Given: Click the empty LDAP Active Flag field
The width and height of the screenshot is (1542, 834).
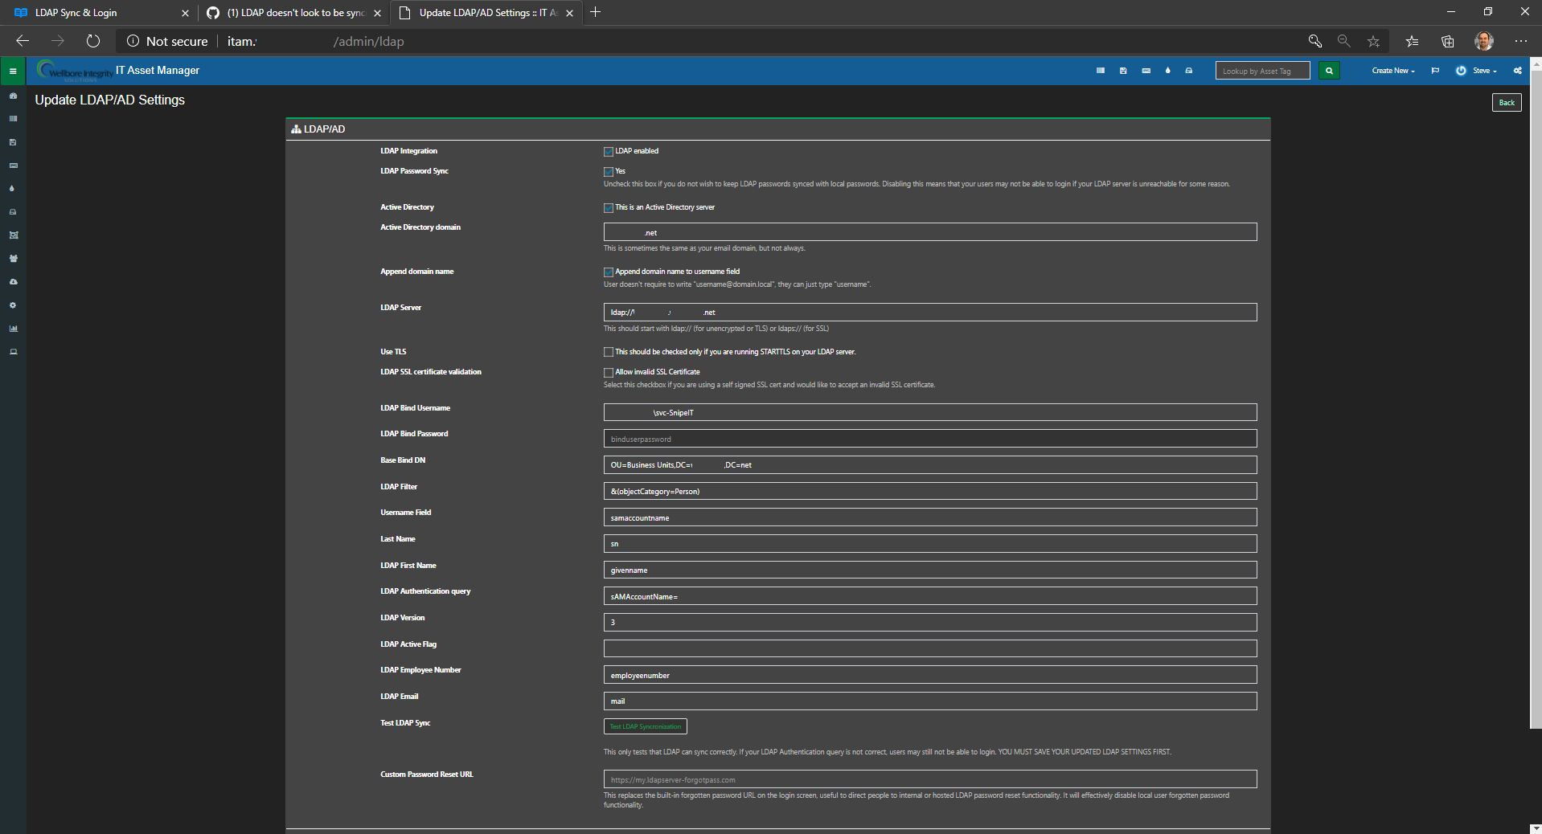Looking at the screenshot, I should (x=930, y=648).
